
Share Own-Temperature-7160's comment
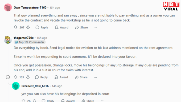(81, 27)
